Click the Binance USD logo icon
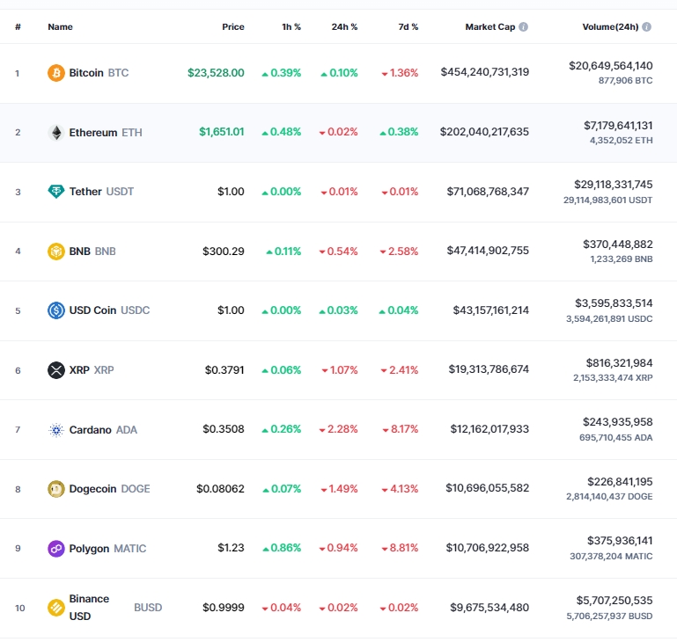 pyautogui.click(x=56, y=608)
